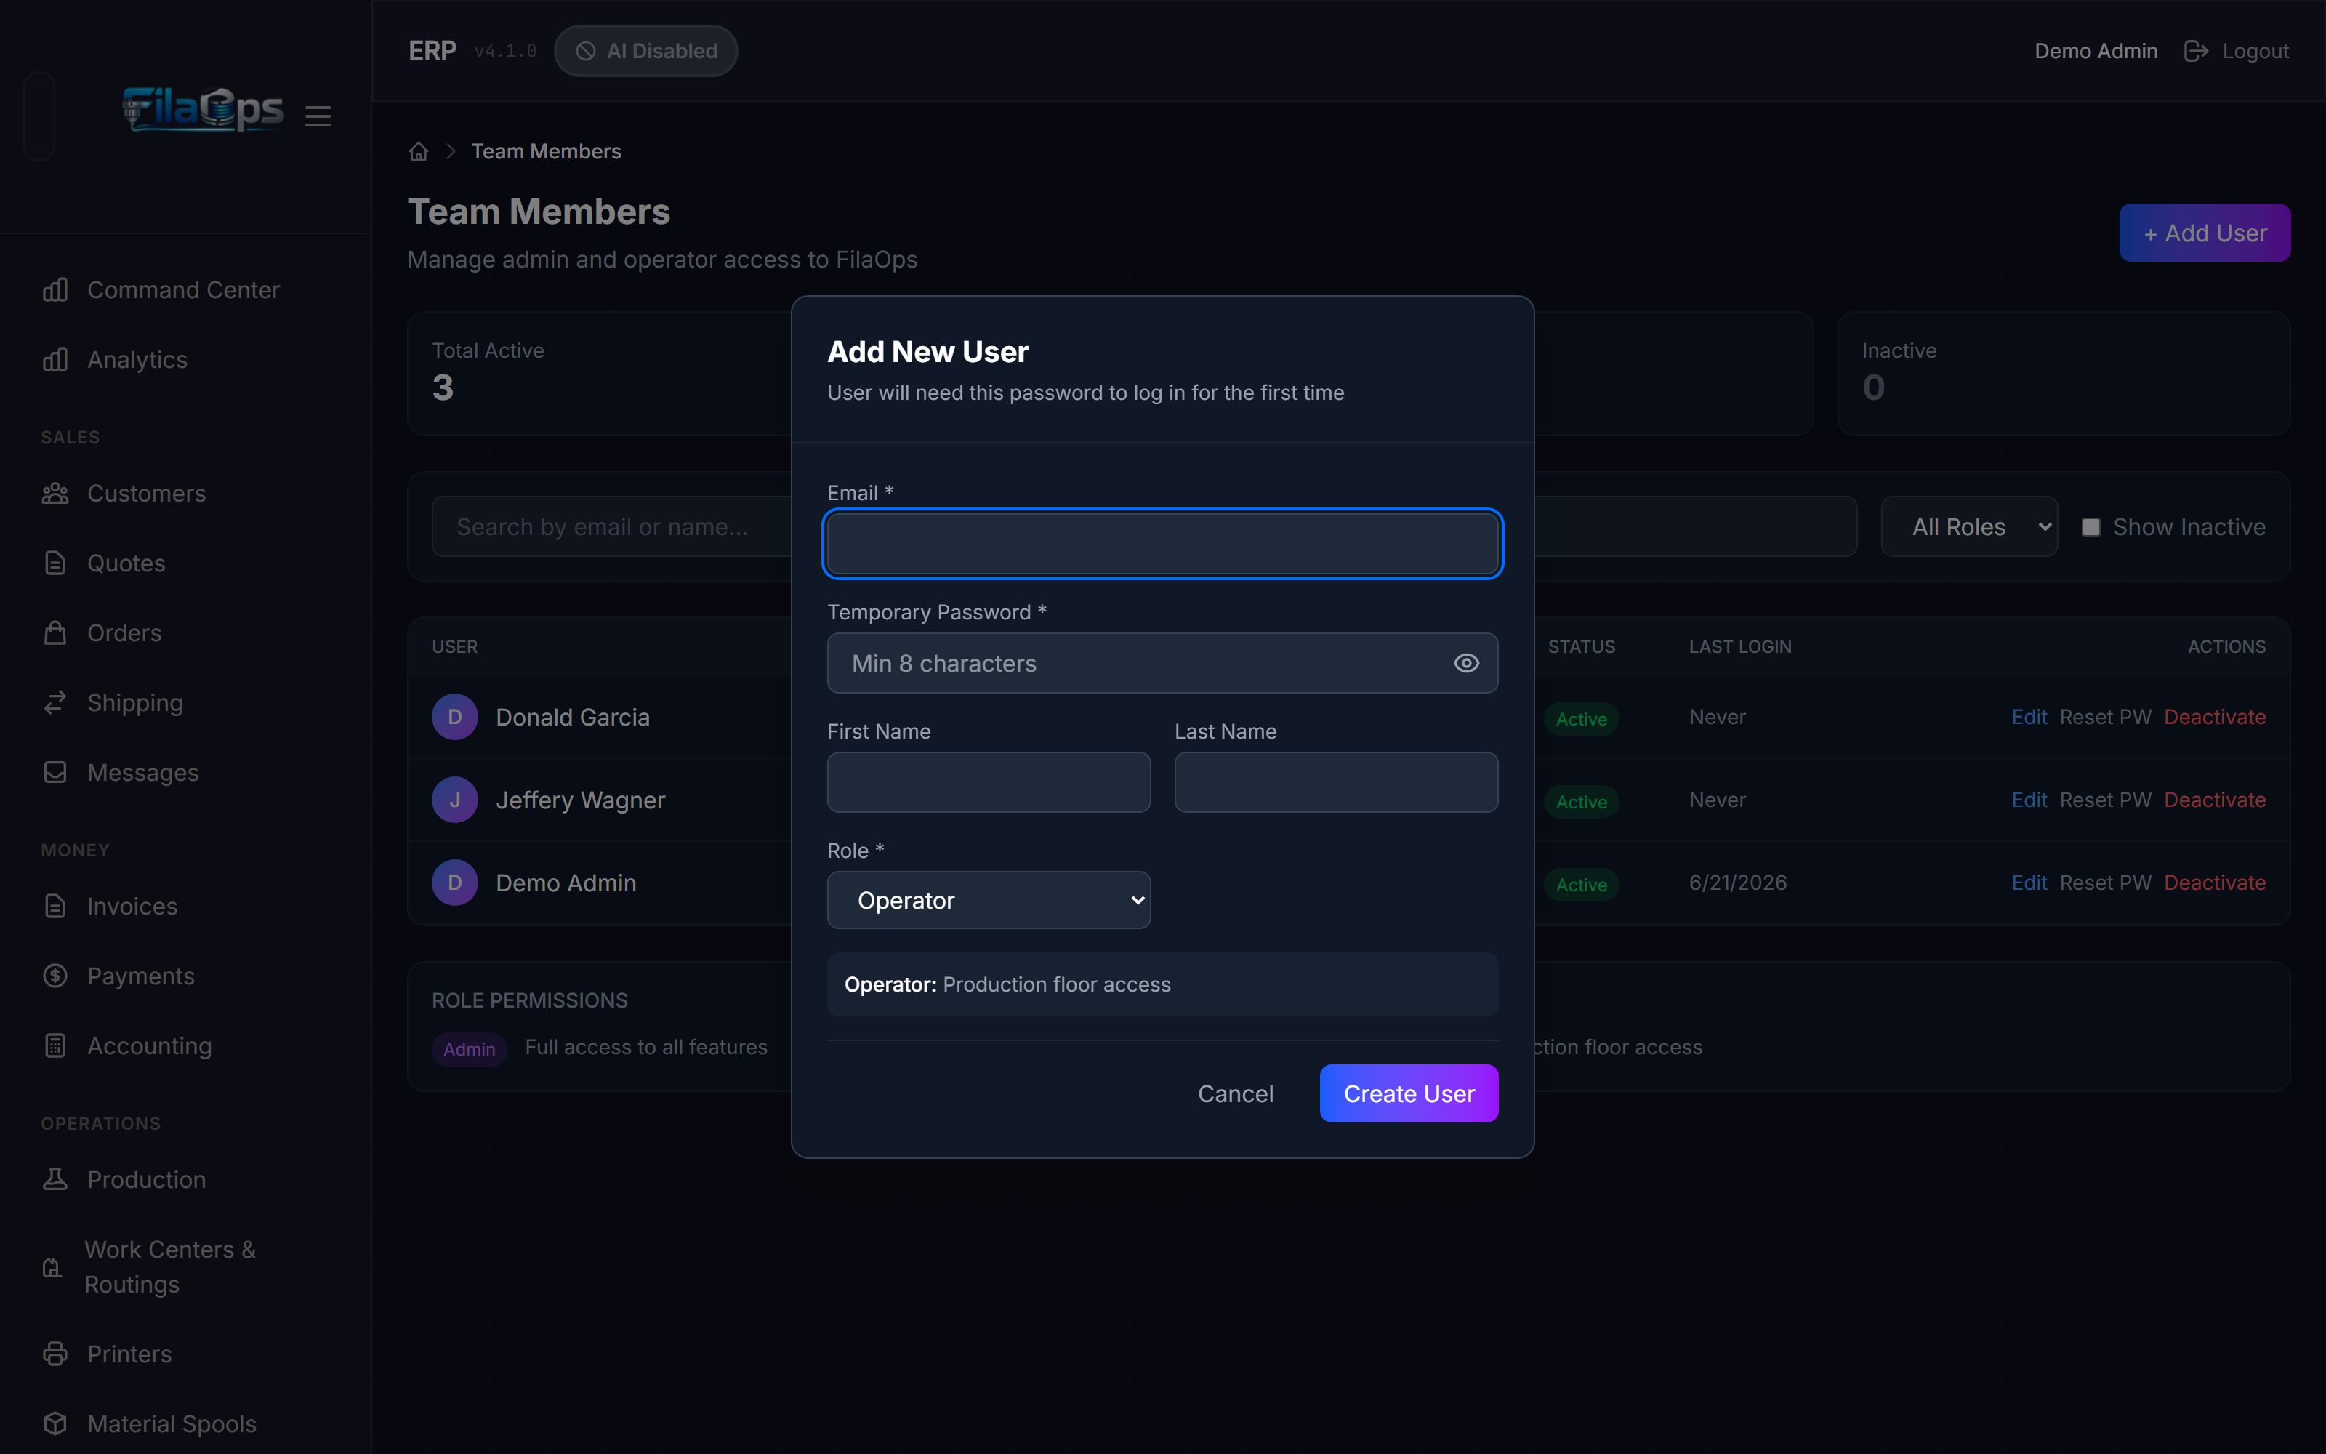This screenshot has width=2326, height=1454.
Task: Click the + Add User button
Action: coord(2204,233)
